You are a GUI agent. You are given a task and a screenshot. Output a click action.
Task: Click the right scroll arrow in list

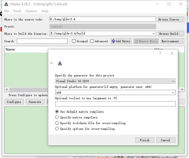point(182,89)
